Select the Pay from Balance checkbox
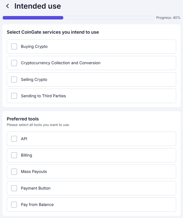The width and height of the screenshot is (183, 218). click(14, 205)
